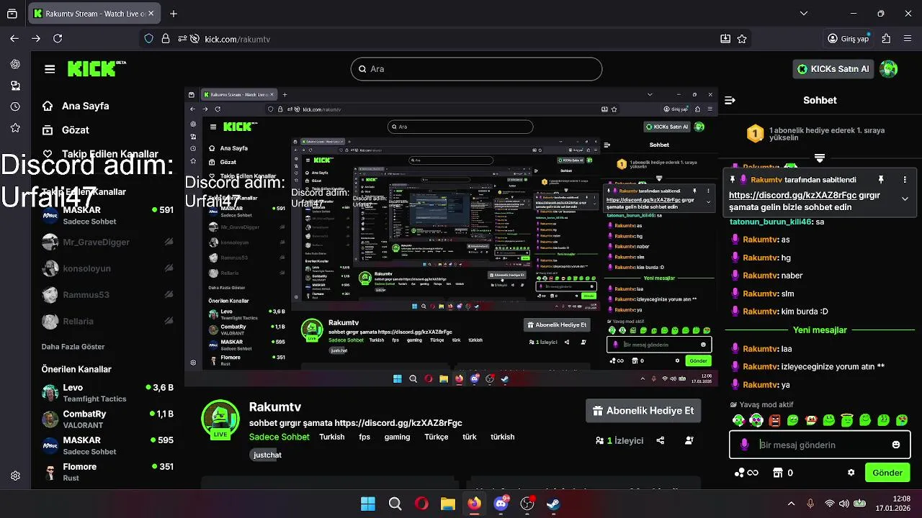Open the emoji picker in the message box
Image resolution: width=922 pixels, height=518 pixels.
coord(896,445)
